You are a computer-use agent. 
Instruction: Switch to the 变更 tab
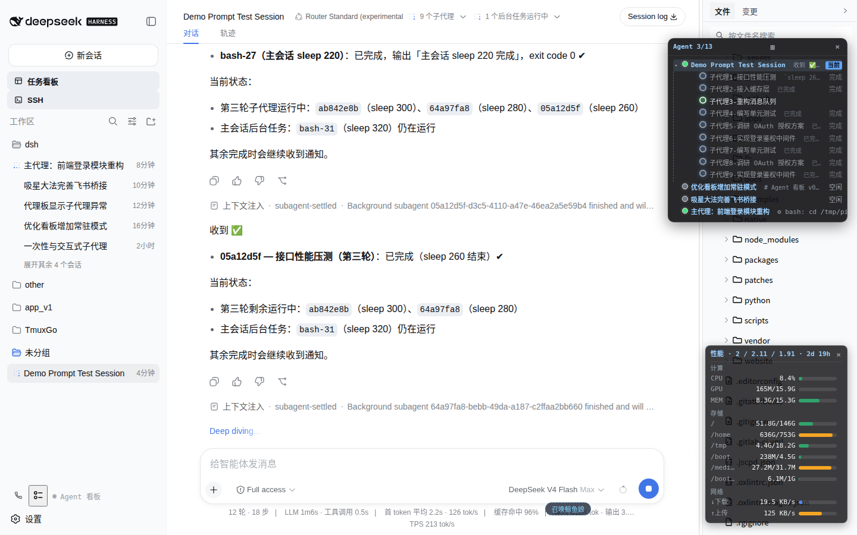[750, 12]
